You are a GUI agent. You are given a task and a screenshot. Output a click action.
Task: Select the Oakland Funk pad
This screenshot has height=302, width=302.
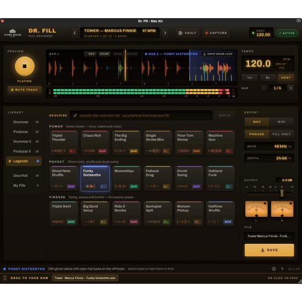click(x=221, y=178)
